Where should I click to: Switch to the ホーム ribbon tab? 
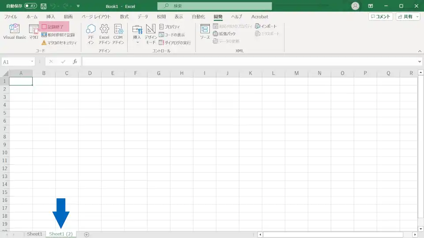click(32, 17)
